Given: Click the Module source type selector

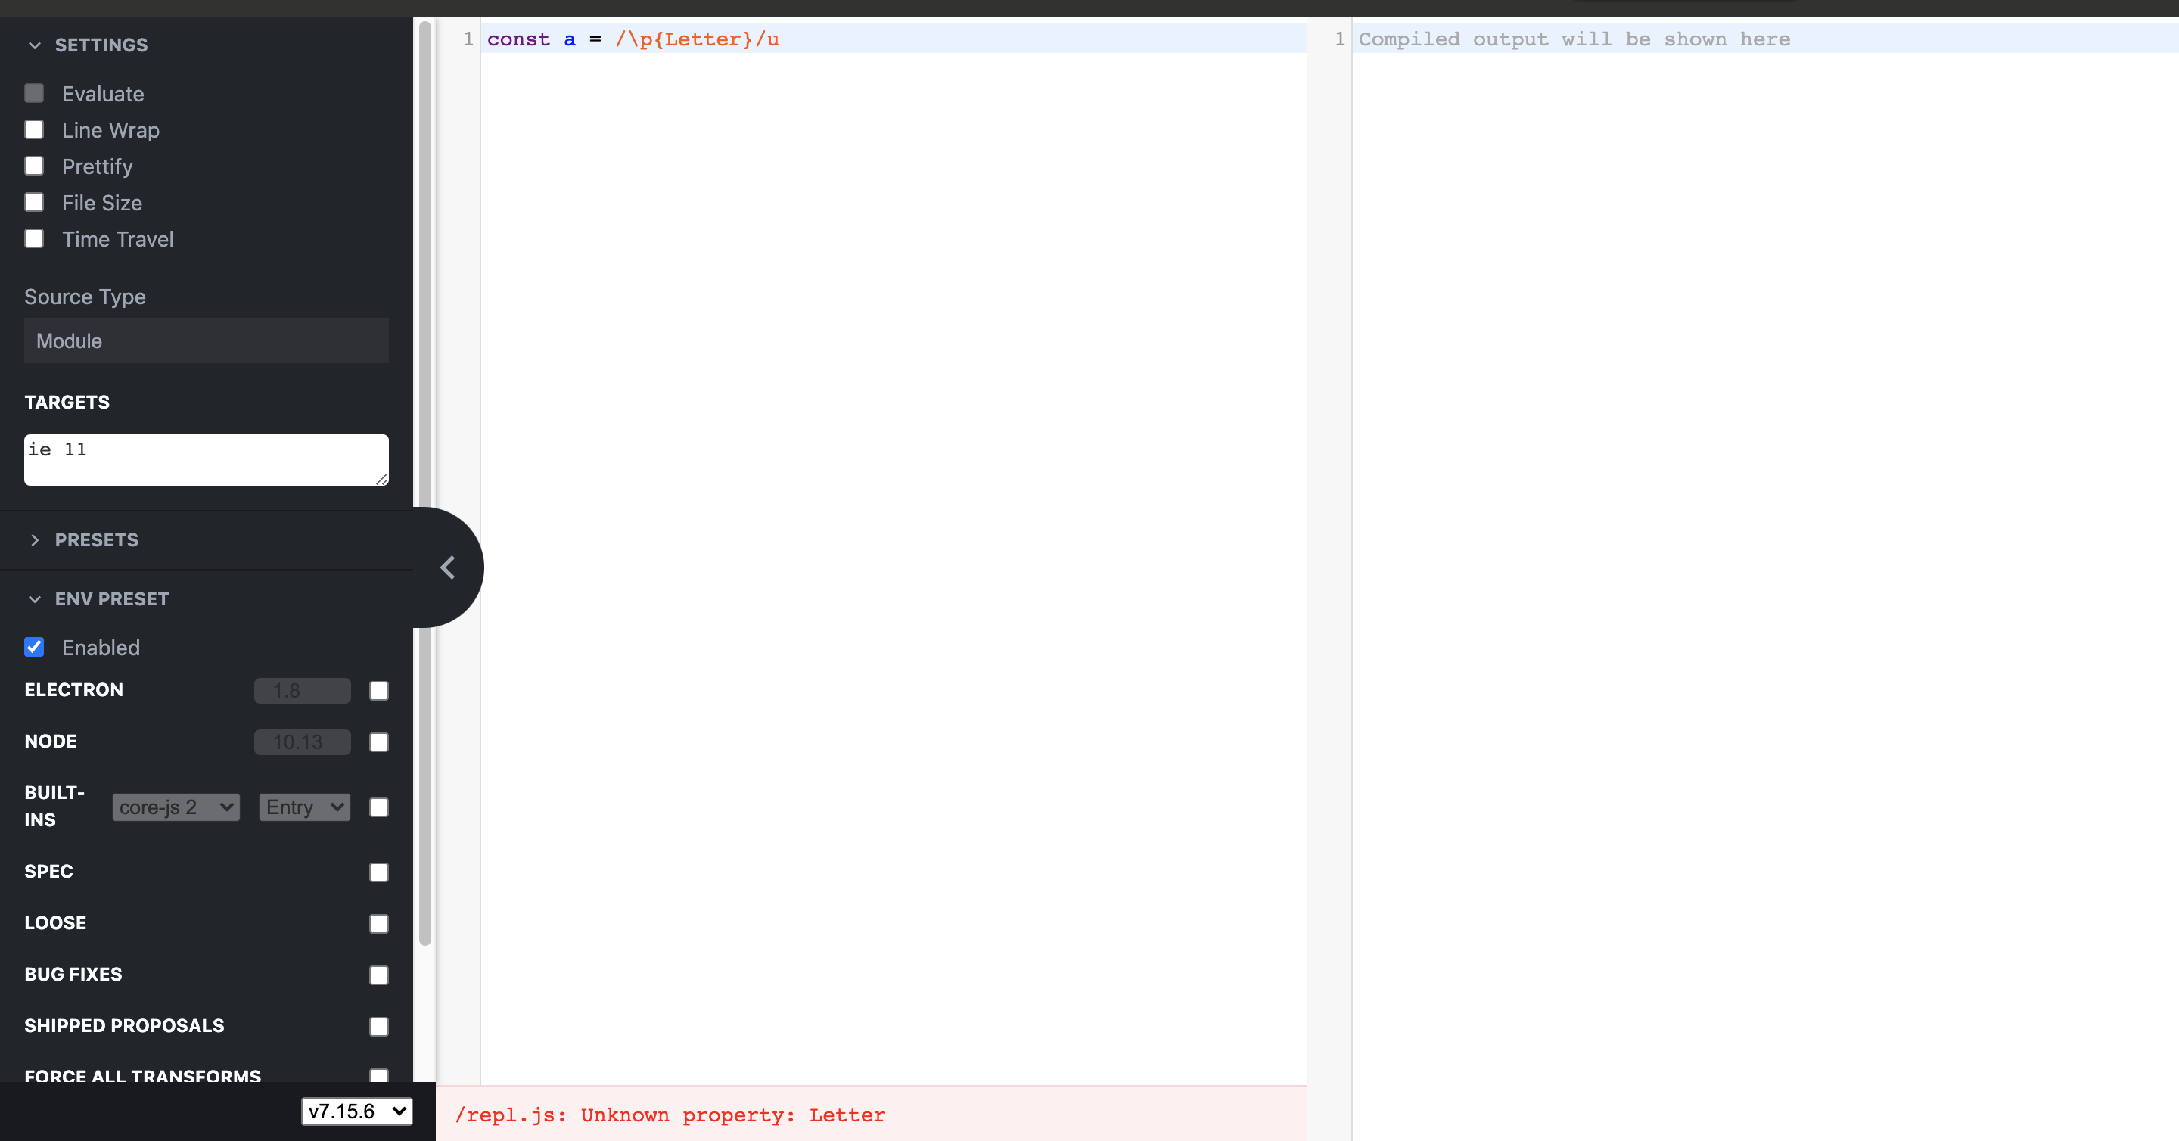Looking at the screenshot, I should pos(207,340).
